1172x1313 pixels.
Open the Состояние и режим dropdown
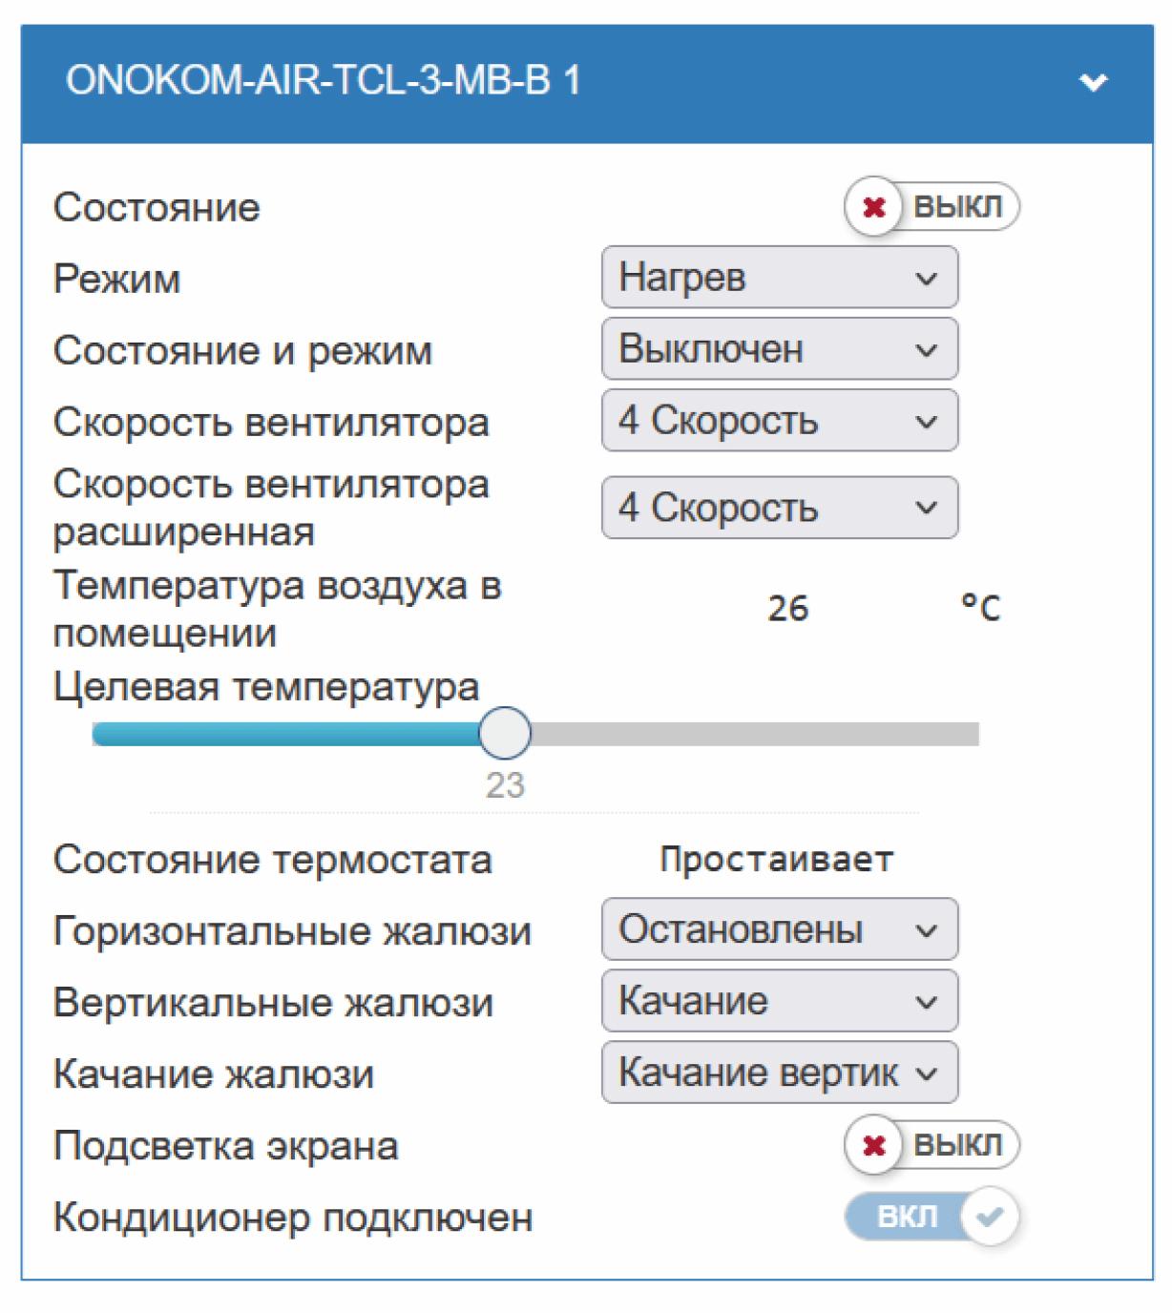click(x=779, y=349)
